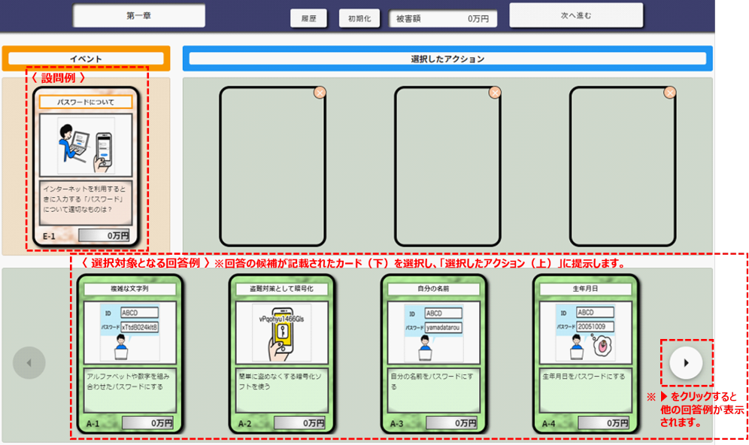Show next answer cards with right arrow
Viewport: 749px width, 445px height.
click(x=686, y=363)
